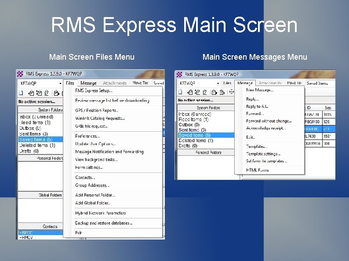349x261 pixels.
Task: Click Reply icon in Messages Menu screenshot toolbar
Action: click(190, 92)
